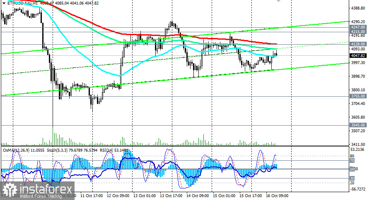Screen dimensions: 367x200
Task: Select the 4128.00 price level label
Action: [358, 44]
